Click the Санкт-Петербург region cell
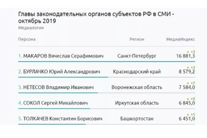The height and width of the screenshot is (138, 207). 137,56
